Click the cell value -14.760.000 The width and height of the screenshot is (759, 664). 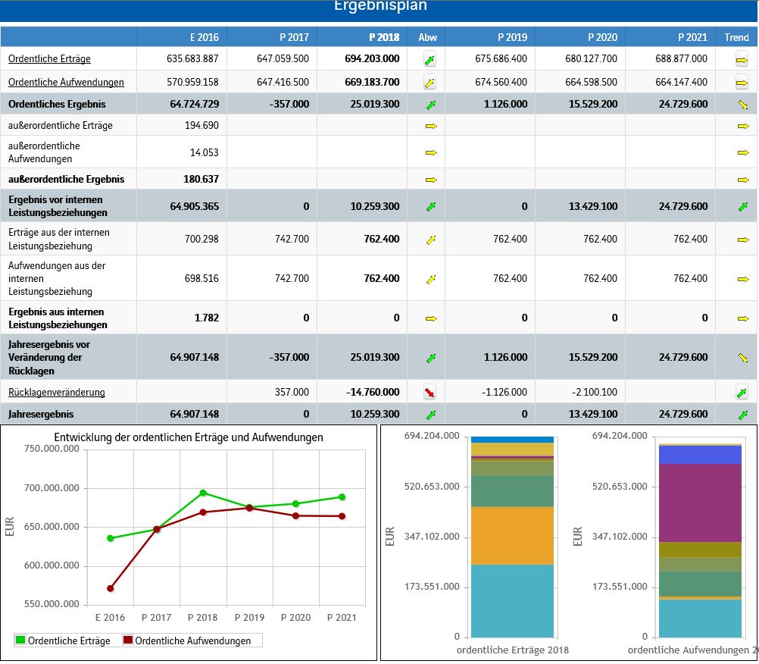pos(373,393)
